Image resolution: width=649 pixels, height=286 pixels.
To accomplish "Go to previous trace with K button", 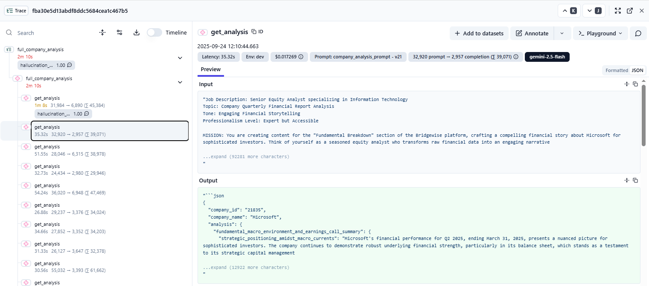I will click(569, 11).
